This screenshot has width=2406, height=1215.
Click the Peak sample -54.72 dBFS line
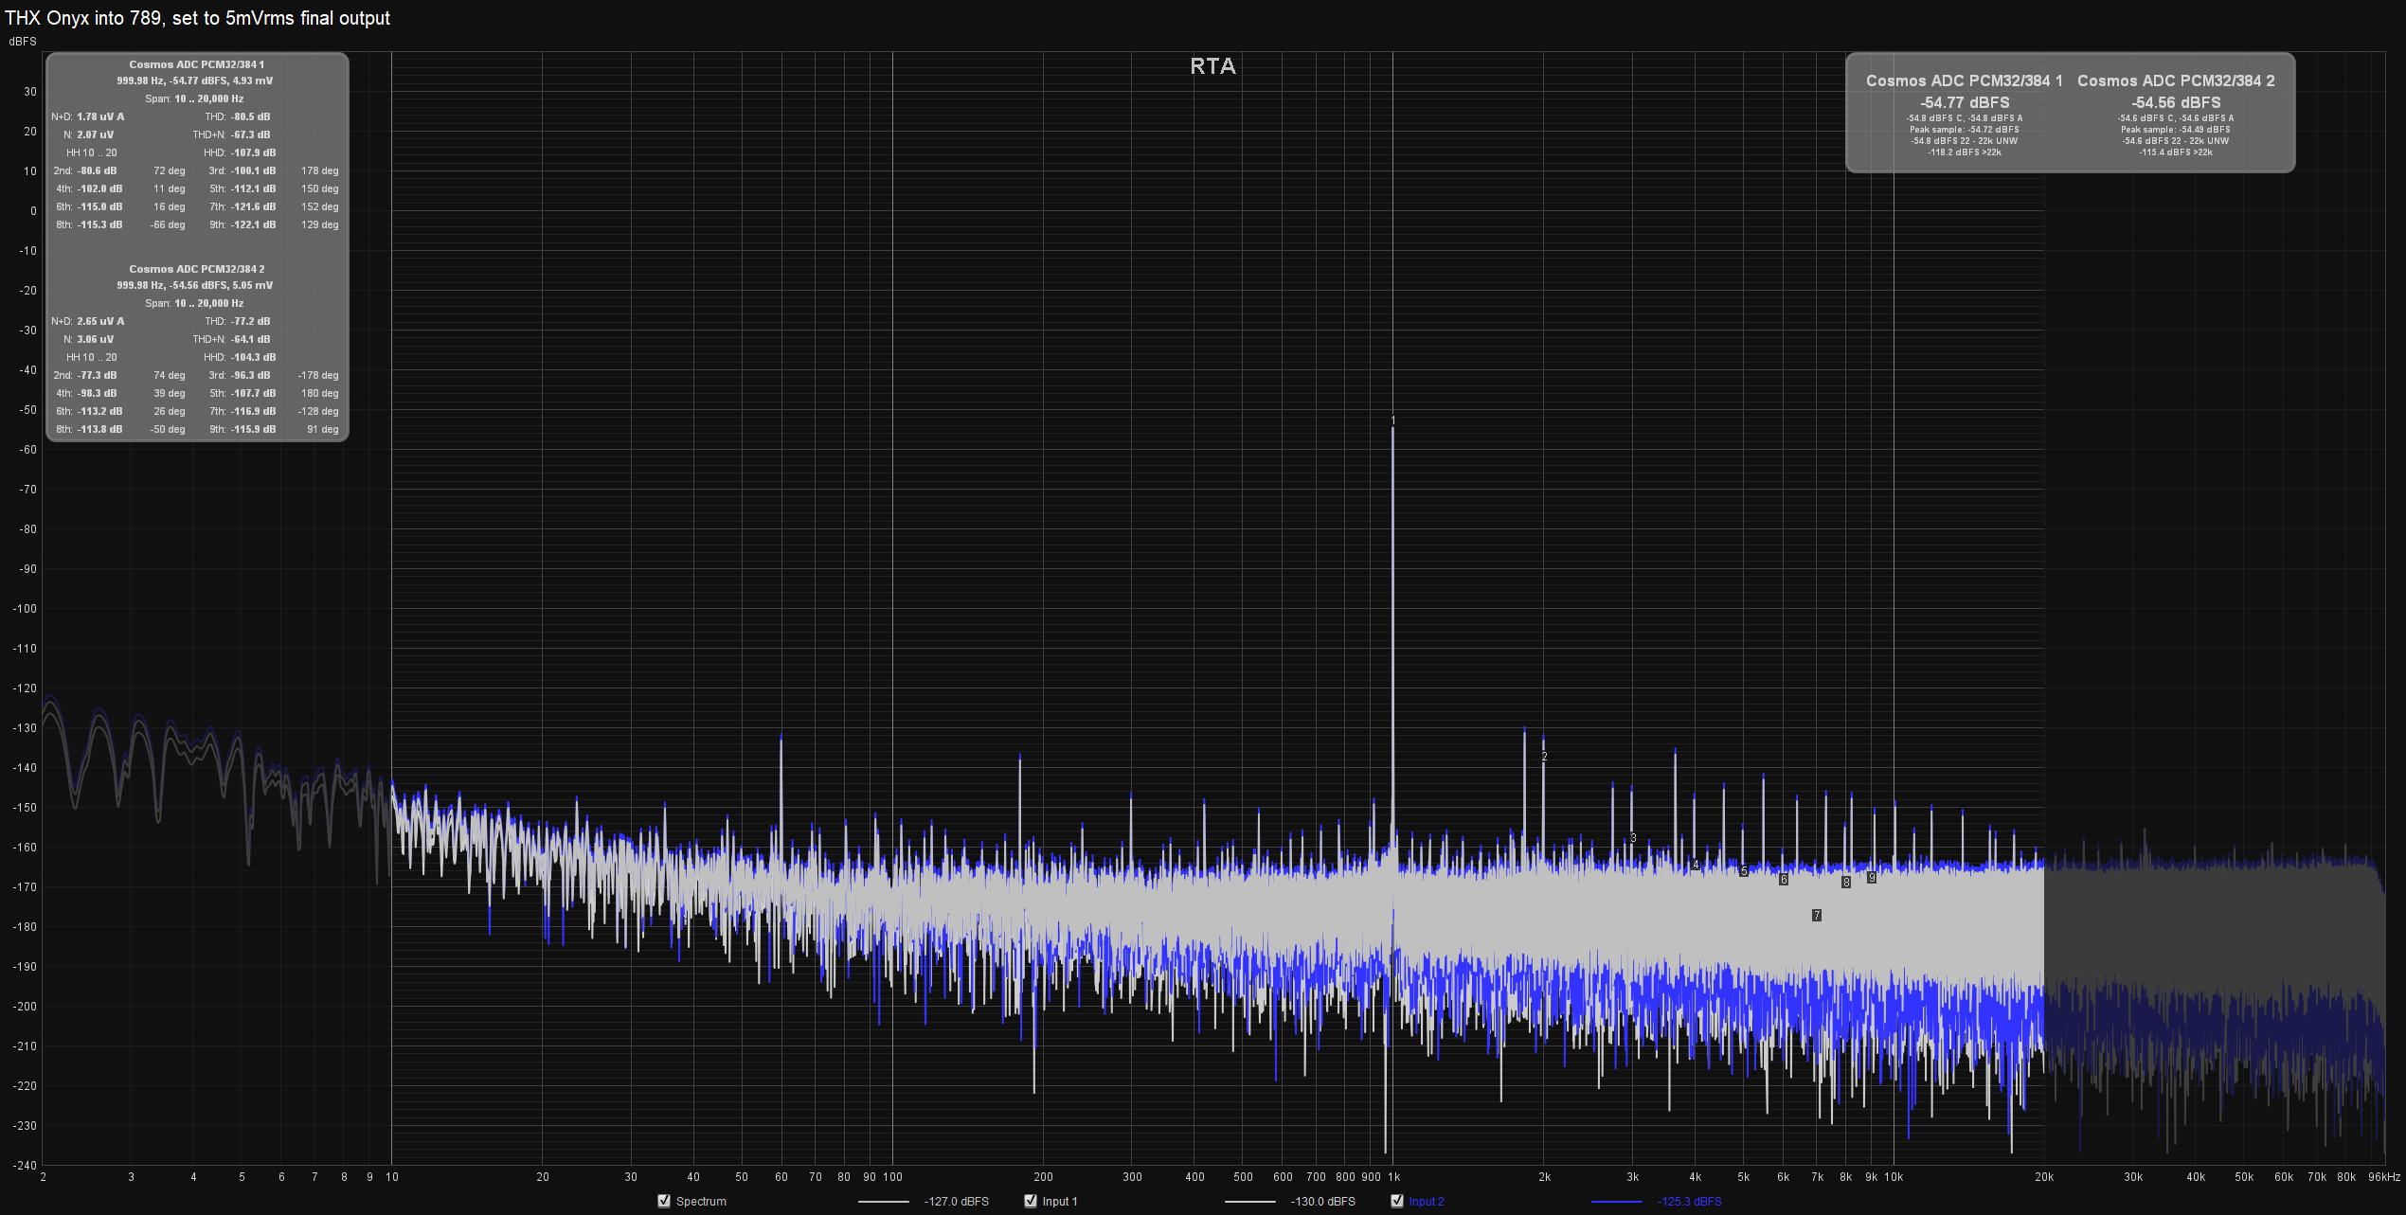[1965, 130]
